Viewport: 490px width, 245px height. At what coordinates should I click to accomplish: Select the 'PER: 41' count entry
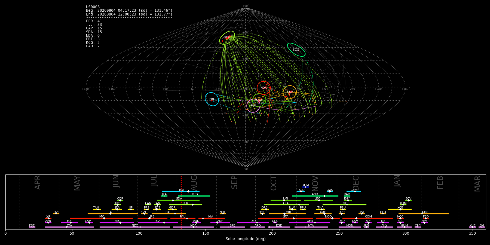tap(94, 21)
